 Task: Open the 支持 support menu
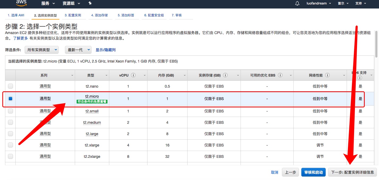point(360,3)
